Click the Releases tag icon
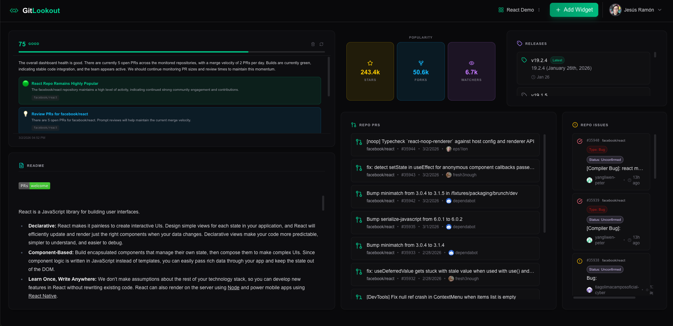The height and width of the screenshot is (326, 673). 520,43
